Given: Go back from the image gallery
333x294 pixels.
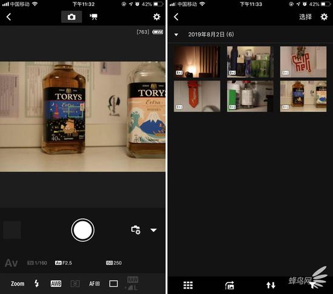Looking at the screenshot, I should coord(176,17).
